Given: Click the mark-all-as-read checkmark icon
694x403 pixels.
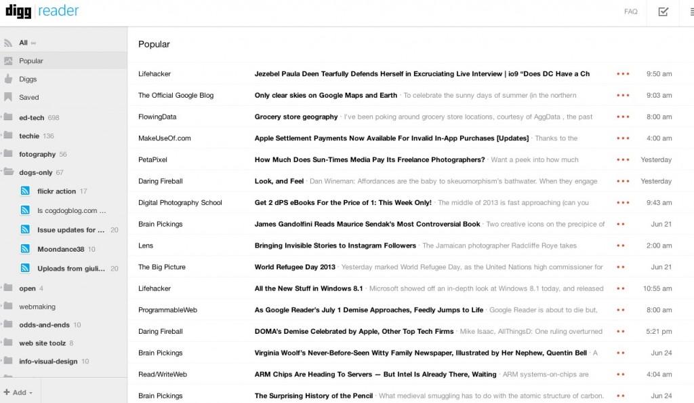Looking at the screenshot, I should click(663, 12).
